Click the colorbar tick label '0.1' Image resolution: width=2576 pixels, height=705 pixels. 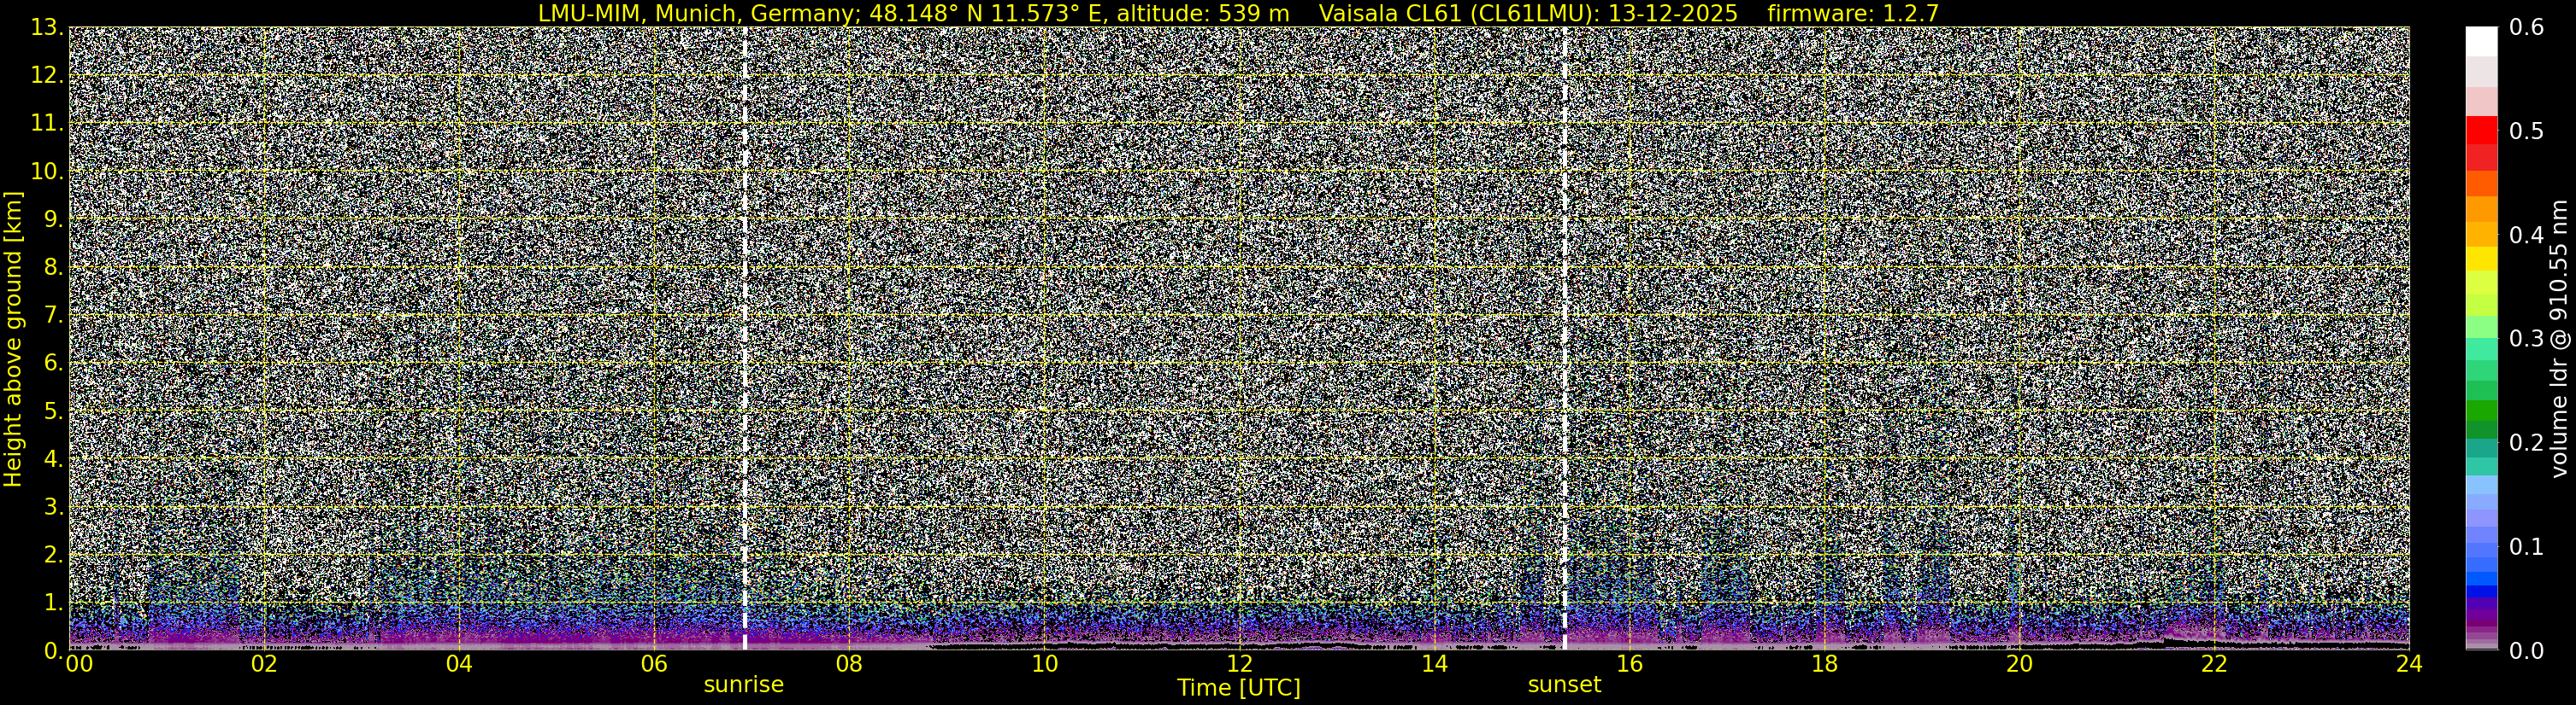(x=2527, y=547)
